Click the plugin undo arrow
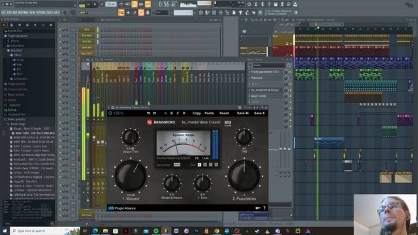This screenshot has width=418, height=235. (x=148, y=113)
